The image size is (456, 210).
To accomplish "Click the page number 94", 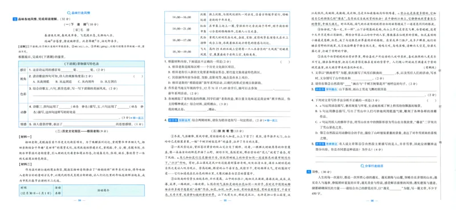I will (79, 200).
